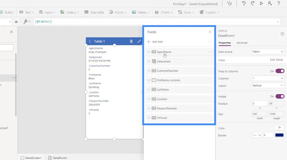Click the Size Width input field
This screenshot has width=287, height=160.
(259, 114)
